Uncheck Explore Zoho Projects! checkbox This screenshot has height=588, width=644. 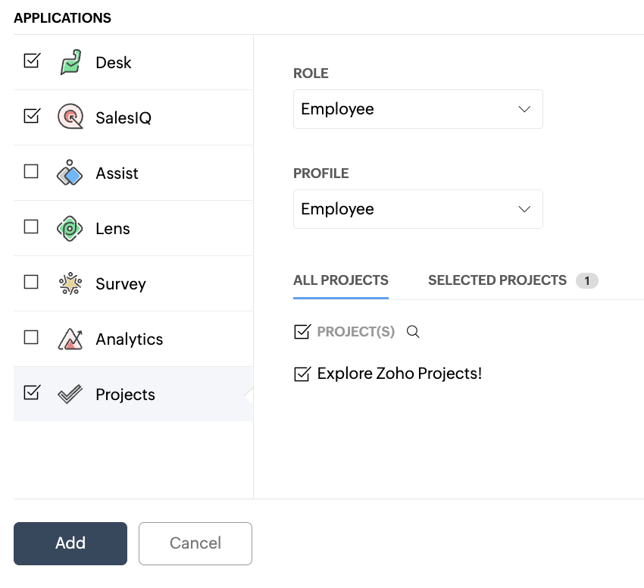pyautogui.click(x=302, y=374)
